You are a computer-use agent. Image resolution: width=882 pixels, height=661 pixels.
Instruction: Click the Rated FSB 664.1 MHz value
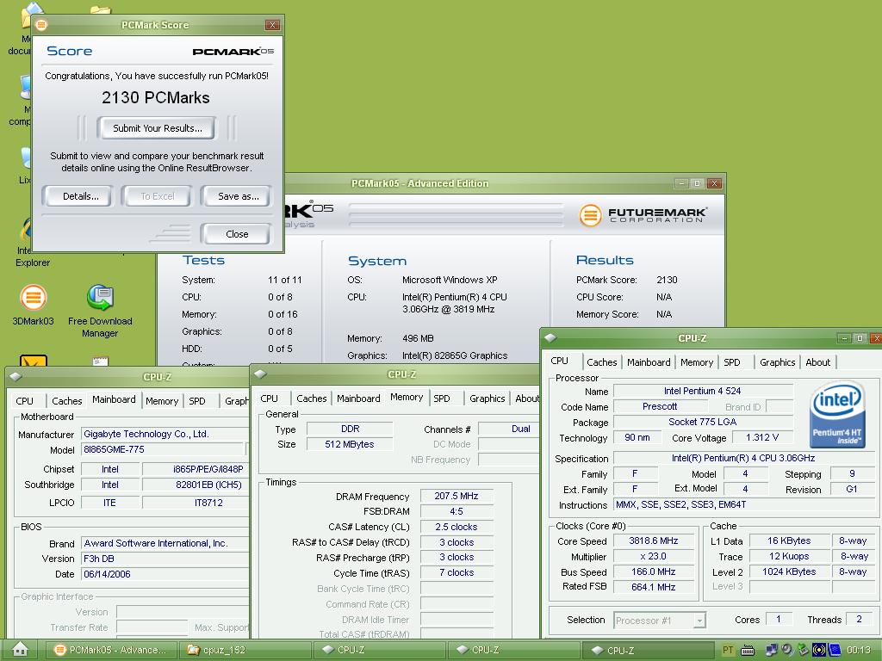click(653, 587)
